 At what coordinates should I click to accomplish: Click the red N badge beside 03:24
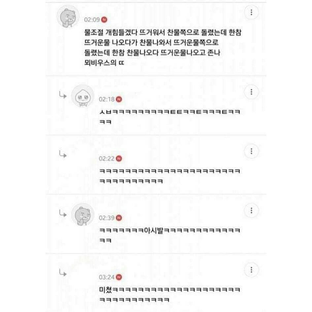[x=119, y=277]
